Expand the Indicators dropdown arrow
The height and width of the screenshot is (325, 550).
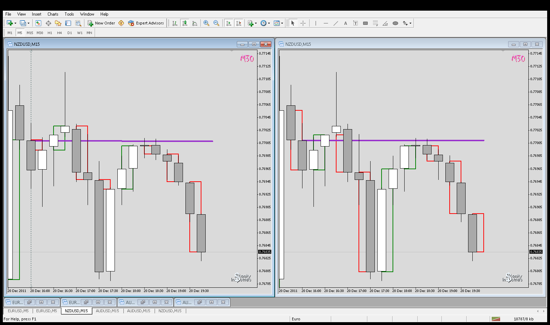[x=256, y=23]
